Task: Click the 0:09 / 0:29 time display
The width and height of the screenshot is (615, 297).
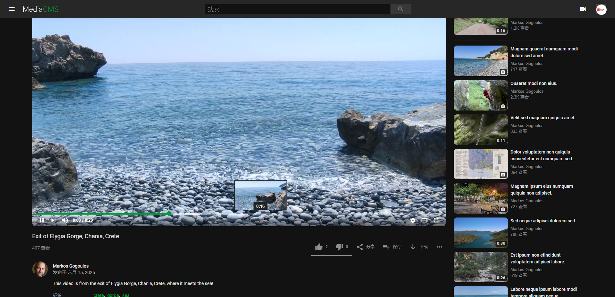Action: pyautogui.click(x=83, y=220)
